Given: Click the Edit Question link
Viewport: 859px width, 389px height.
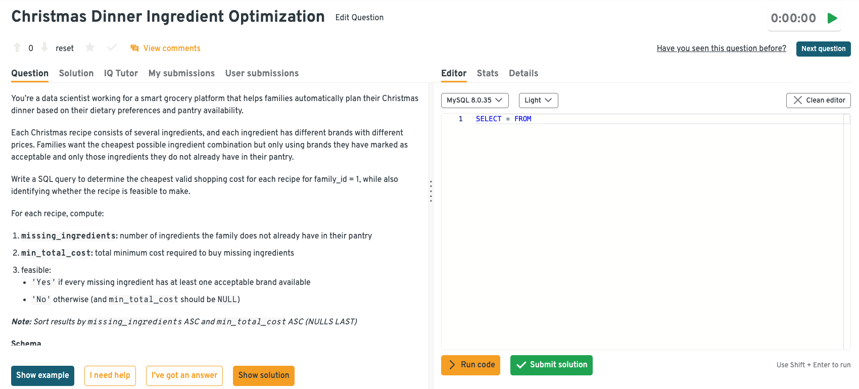Looking at the screenshot, I should [359, 18].
